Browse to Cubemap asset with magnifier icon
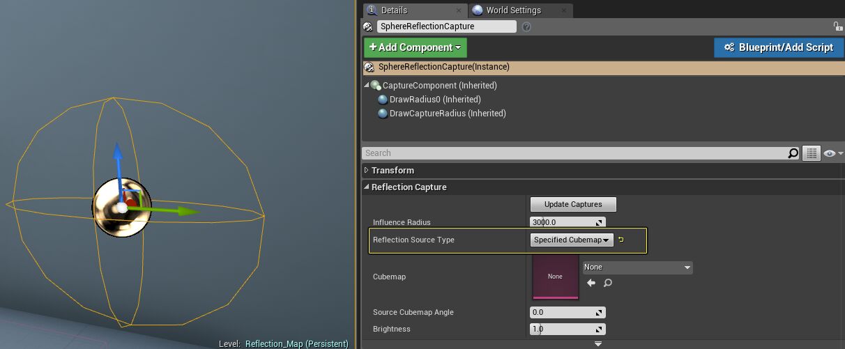The height and width of the screenshot is (349, 845). click(x=608, y=283)
